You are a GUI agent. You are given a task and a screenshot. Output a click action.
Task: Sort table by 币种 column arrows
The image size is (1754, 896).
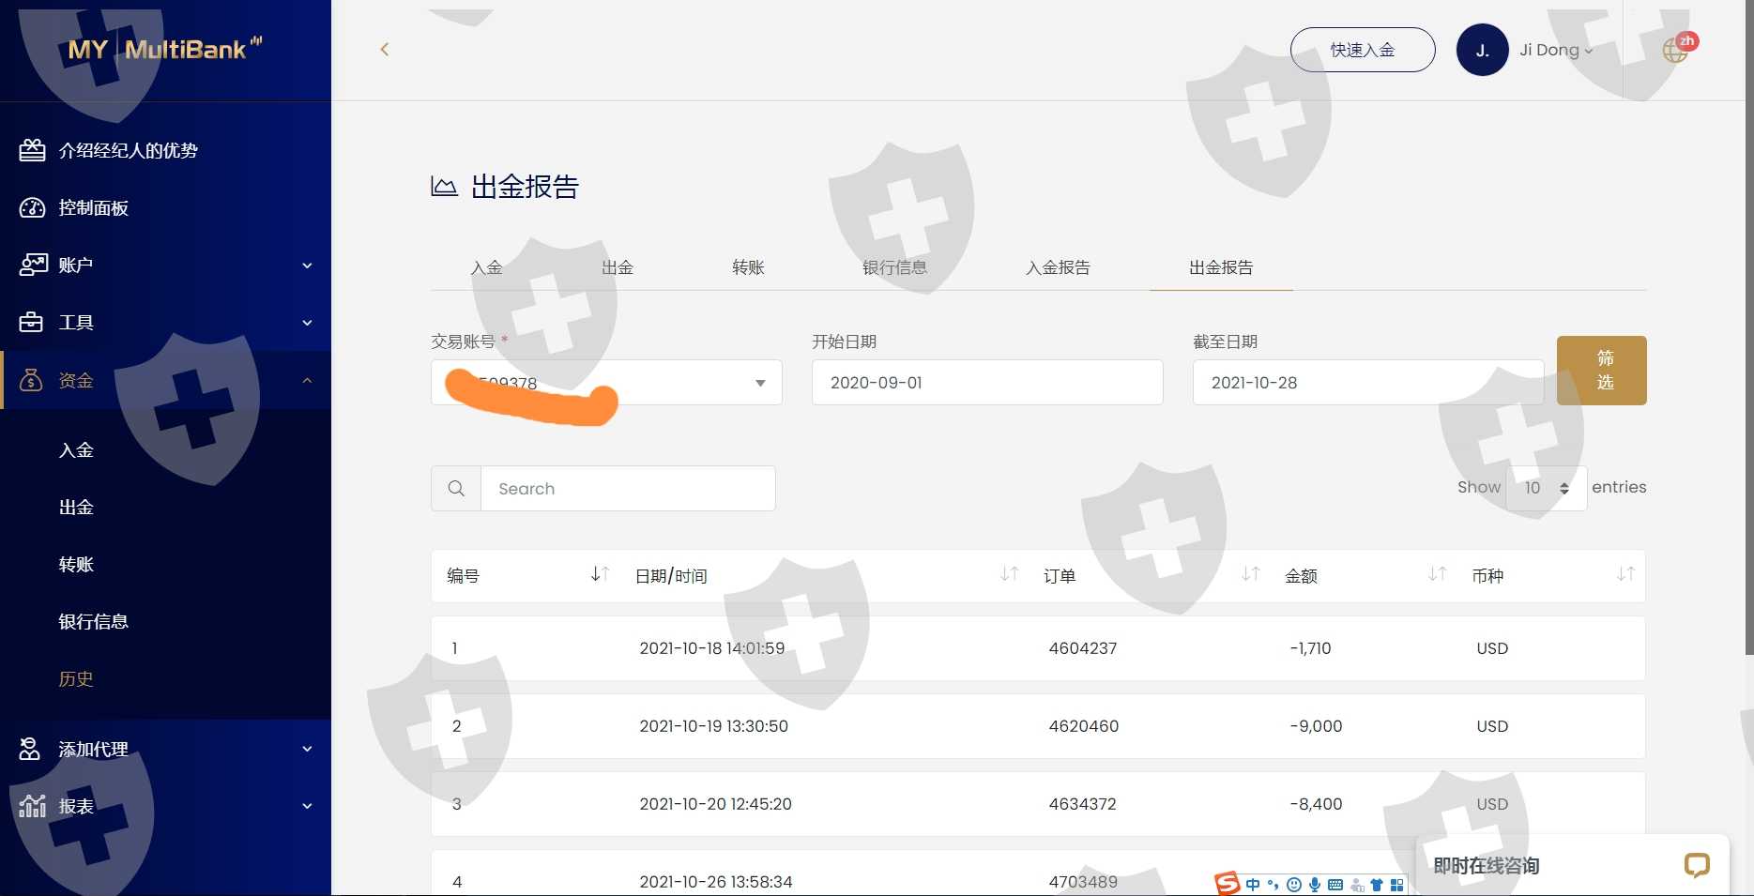(x=1625, y=574)
